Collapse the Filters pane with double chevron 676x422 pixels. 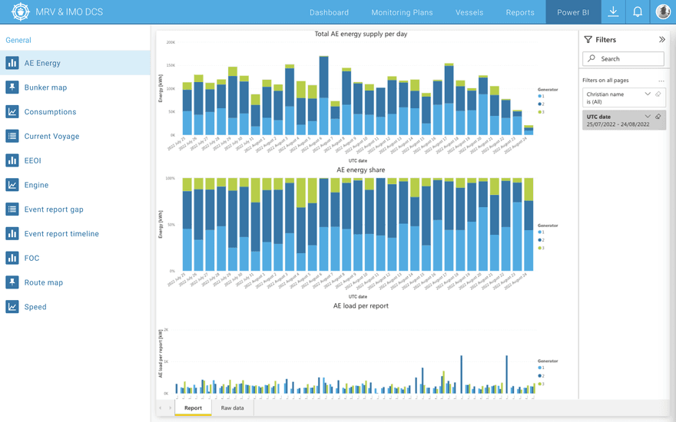(x=661, y=40)
